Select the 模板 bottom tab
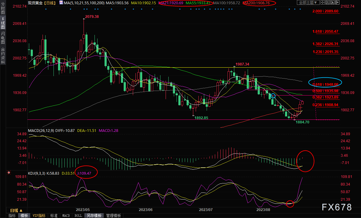Screen dimensions: 361x218 (x=24, y=216)
